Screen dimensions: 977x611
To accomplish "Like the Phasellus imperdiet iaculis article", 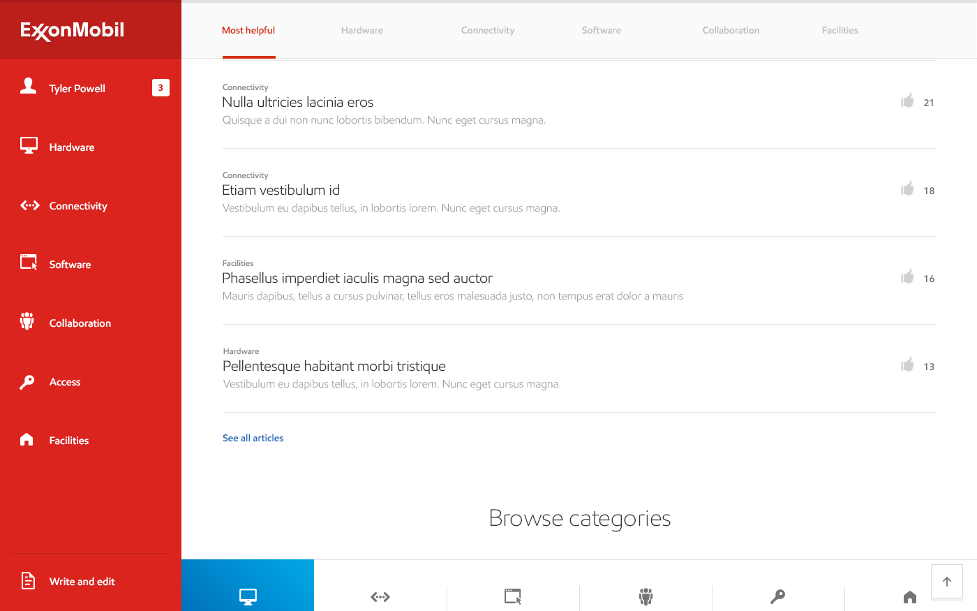I will pos(907,277).
